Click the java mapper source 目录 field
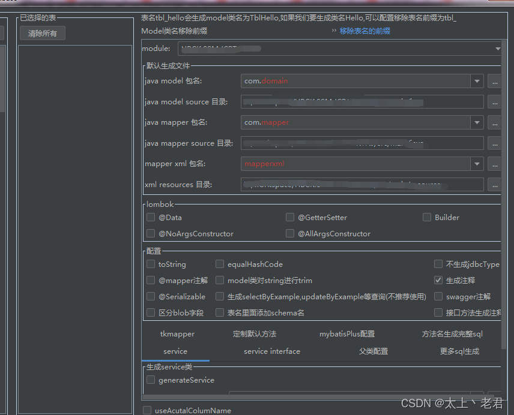The image size is (514, 415). click(362, 143)
